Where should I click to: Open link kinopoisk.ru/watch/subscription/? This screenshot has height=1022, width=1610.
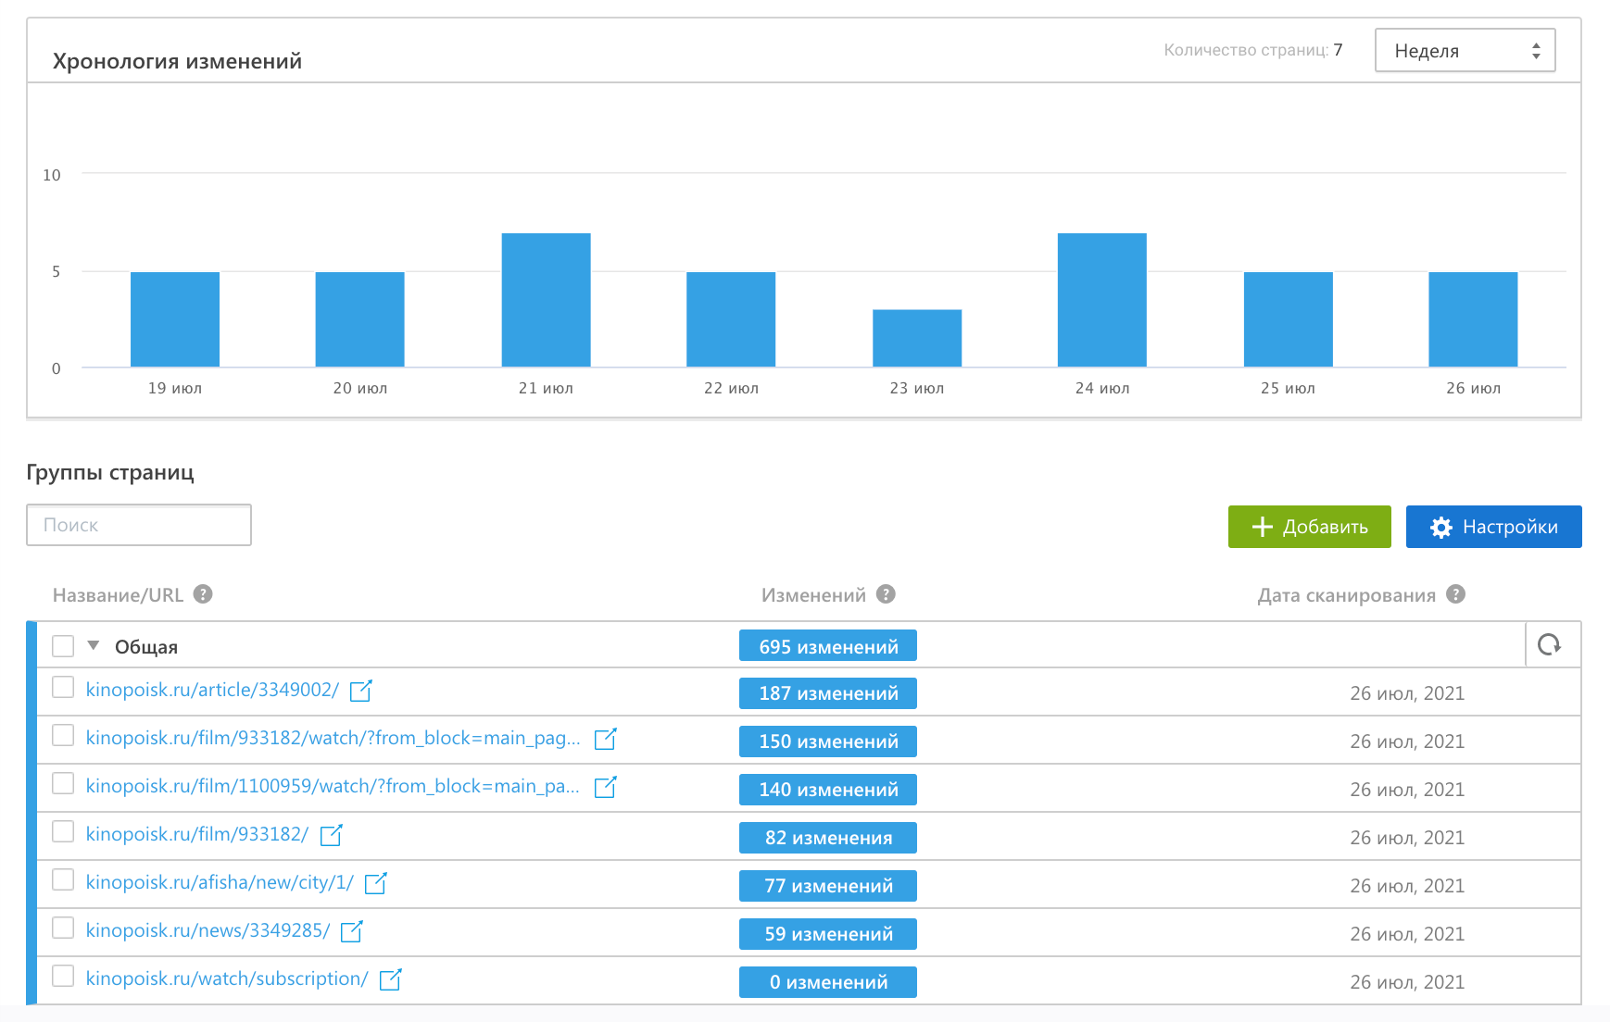(x=227, y=978)
